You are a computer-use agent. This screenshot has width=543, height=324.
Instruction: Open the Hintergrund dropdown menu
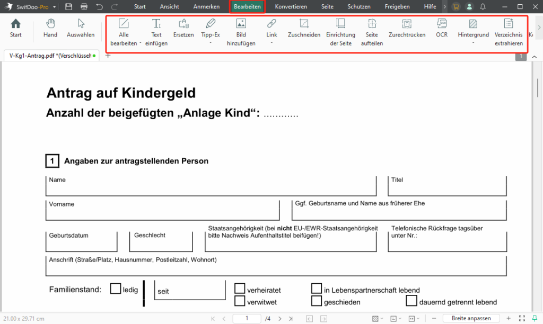(x=473, y=43)
